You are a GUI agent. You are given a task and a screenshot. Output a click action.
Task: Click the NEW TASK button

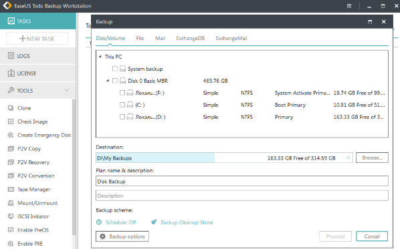(37, 39)
